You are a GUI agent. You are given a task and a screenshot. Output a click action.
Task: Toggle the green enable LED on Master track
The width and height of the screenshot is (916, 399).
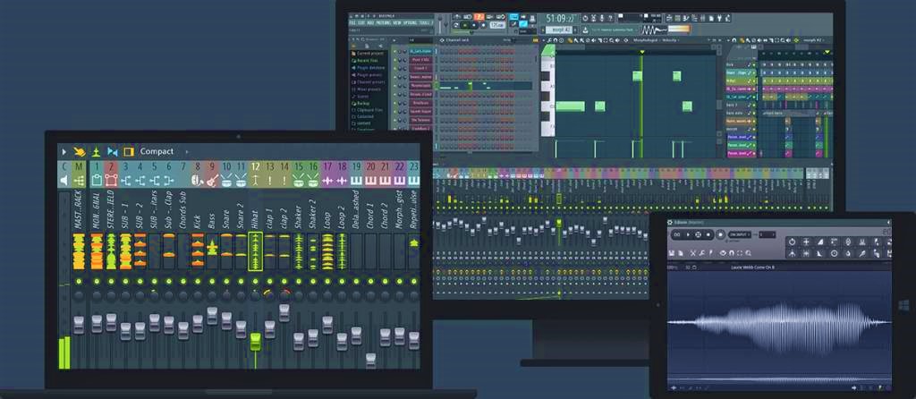[x=79, y=282]
